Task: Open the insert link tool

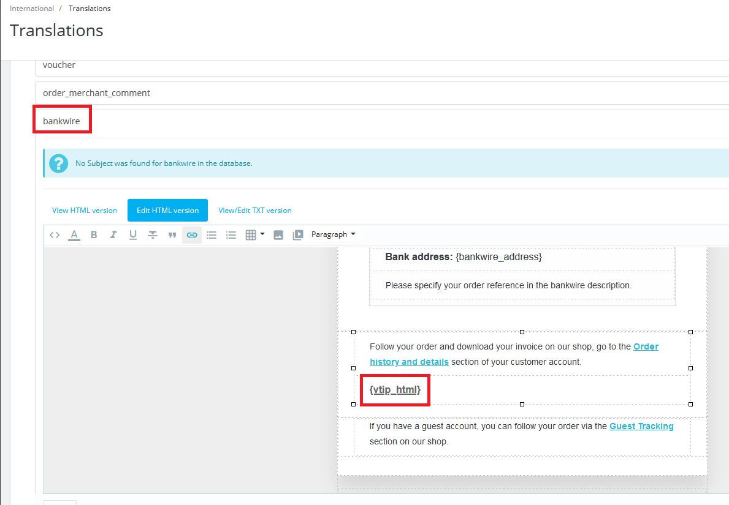Action: pos(191,235)
